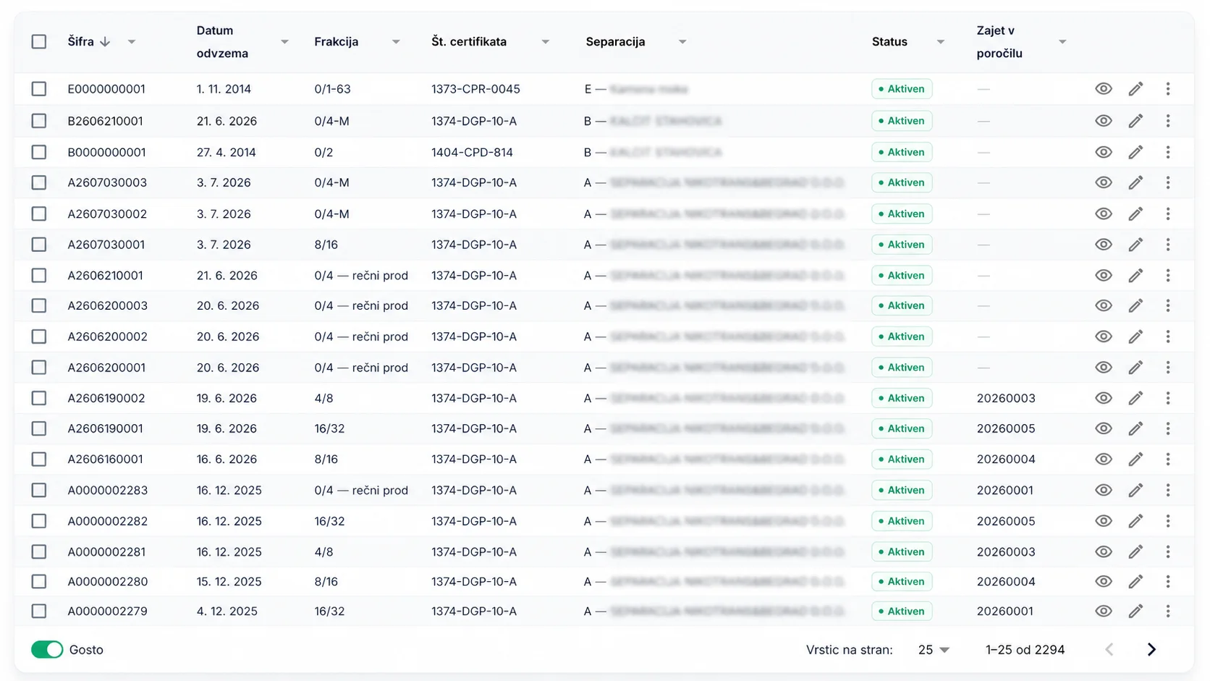Image resolution: width=1210 pixels, height=681 pixels.
Task: Edit sample A2606160001 via pencil icon
Action: (1135, 459)
